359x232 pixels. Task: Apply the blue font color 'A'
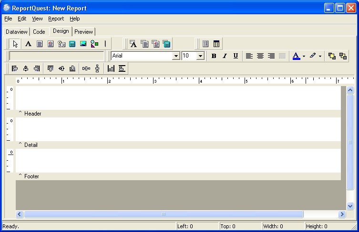296,56
